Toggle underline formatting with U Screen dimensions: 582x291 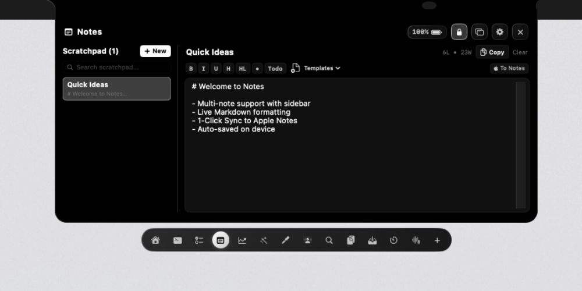(x=216, y=69)
